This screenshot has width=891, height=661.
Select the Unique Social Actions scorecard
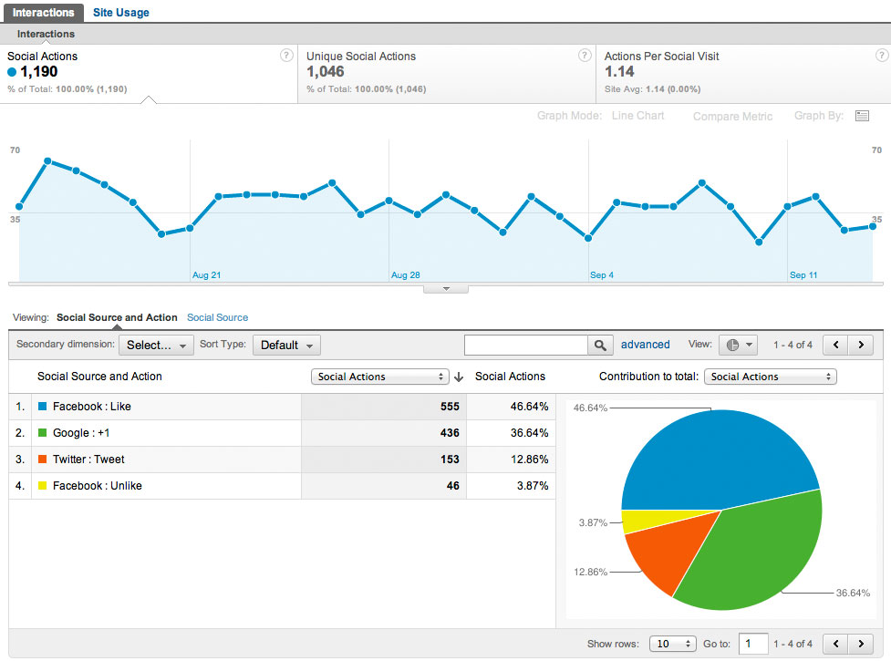pos(447,74)
